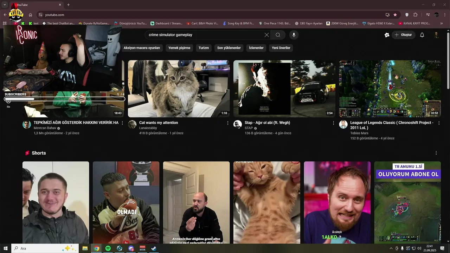Open the Windows notification center icon

[442, 248]
